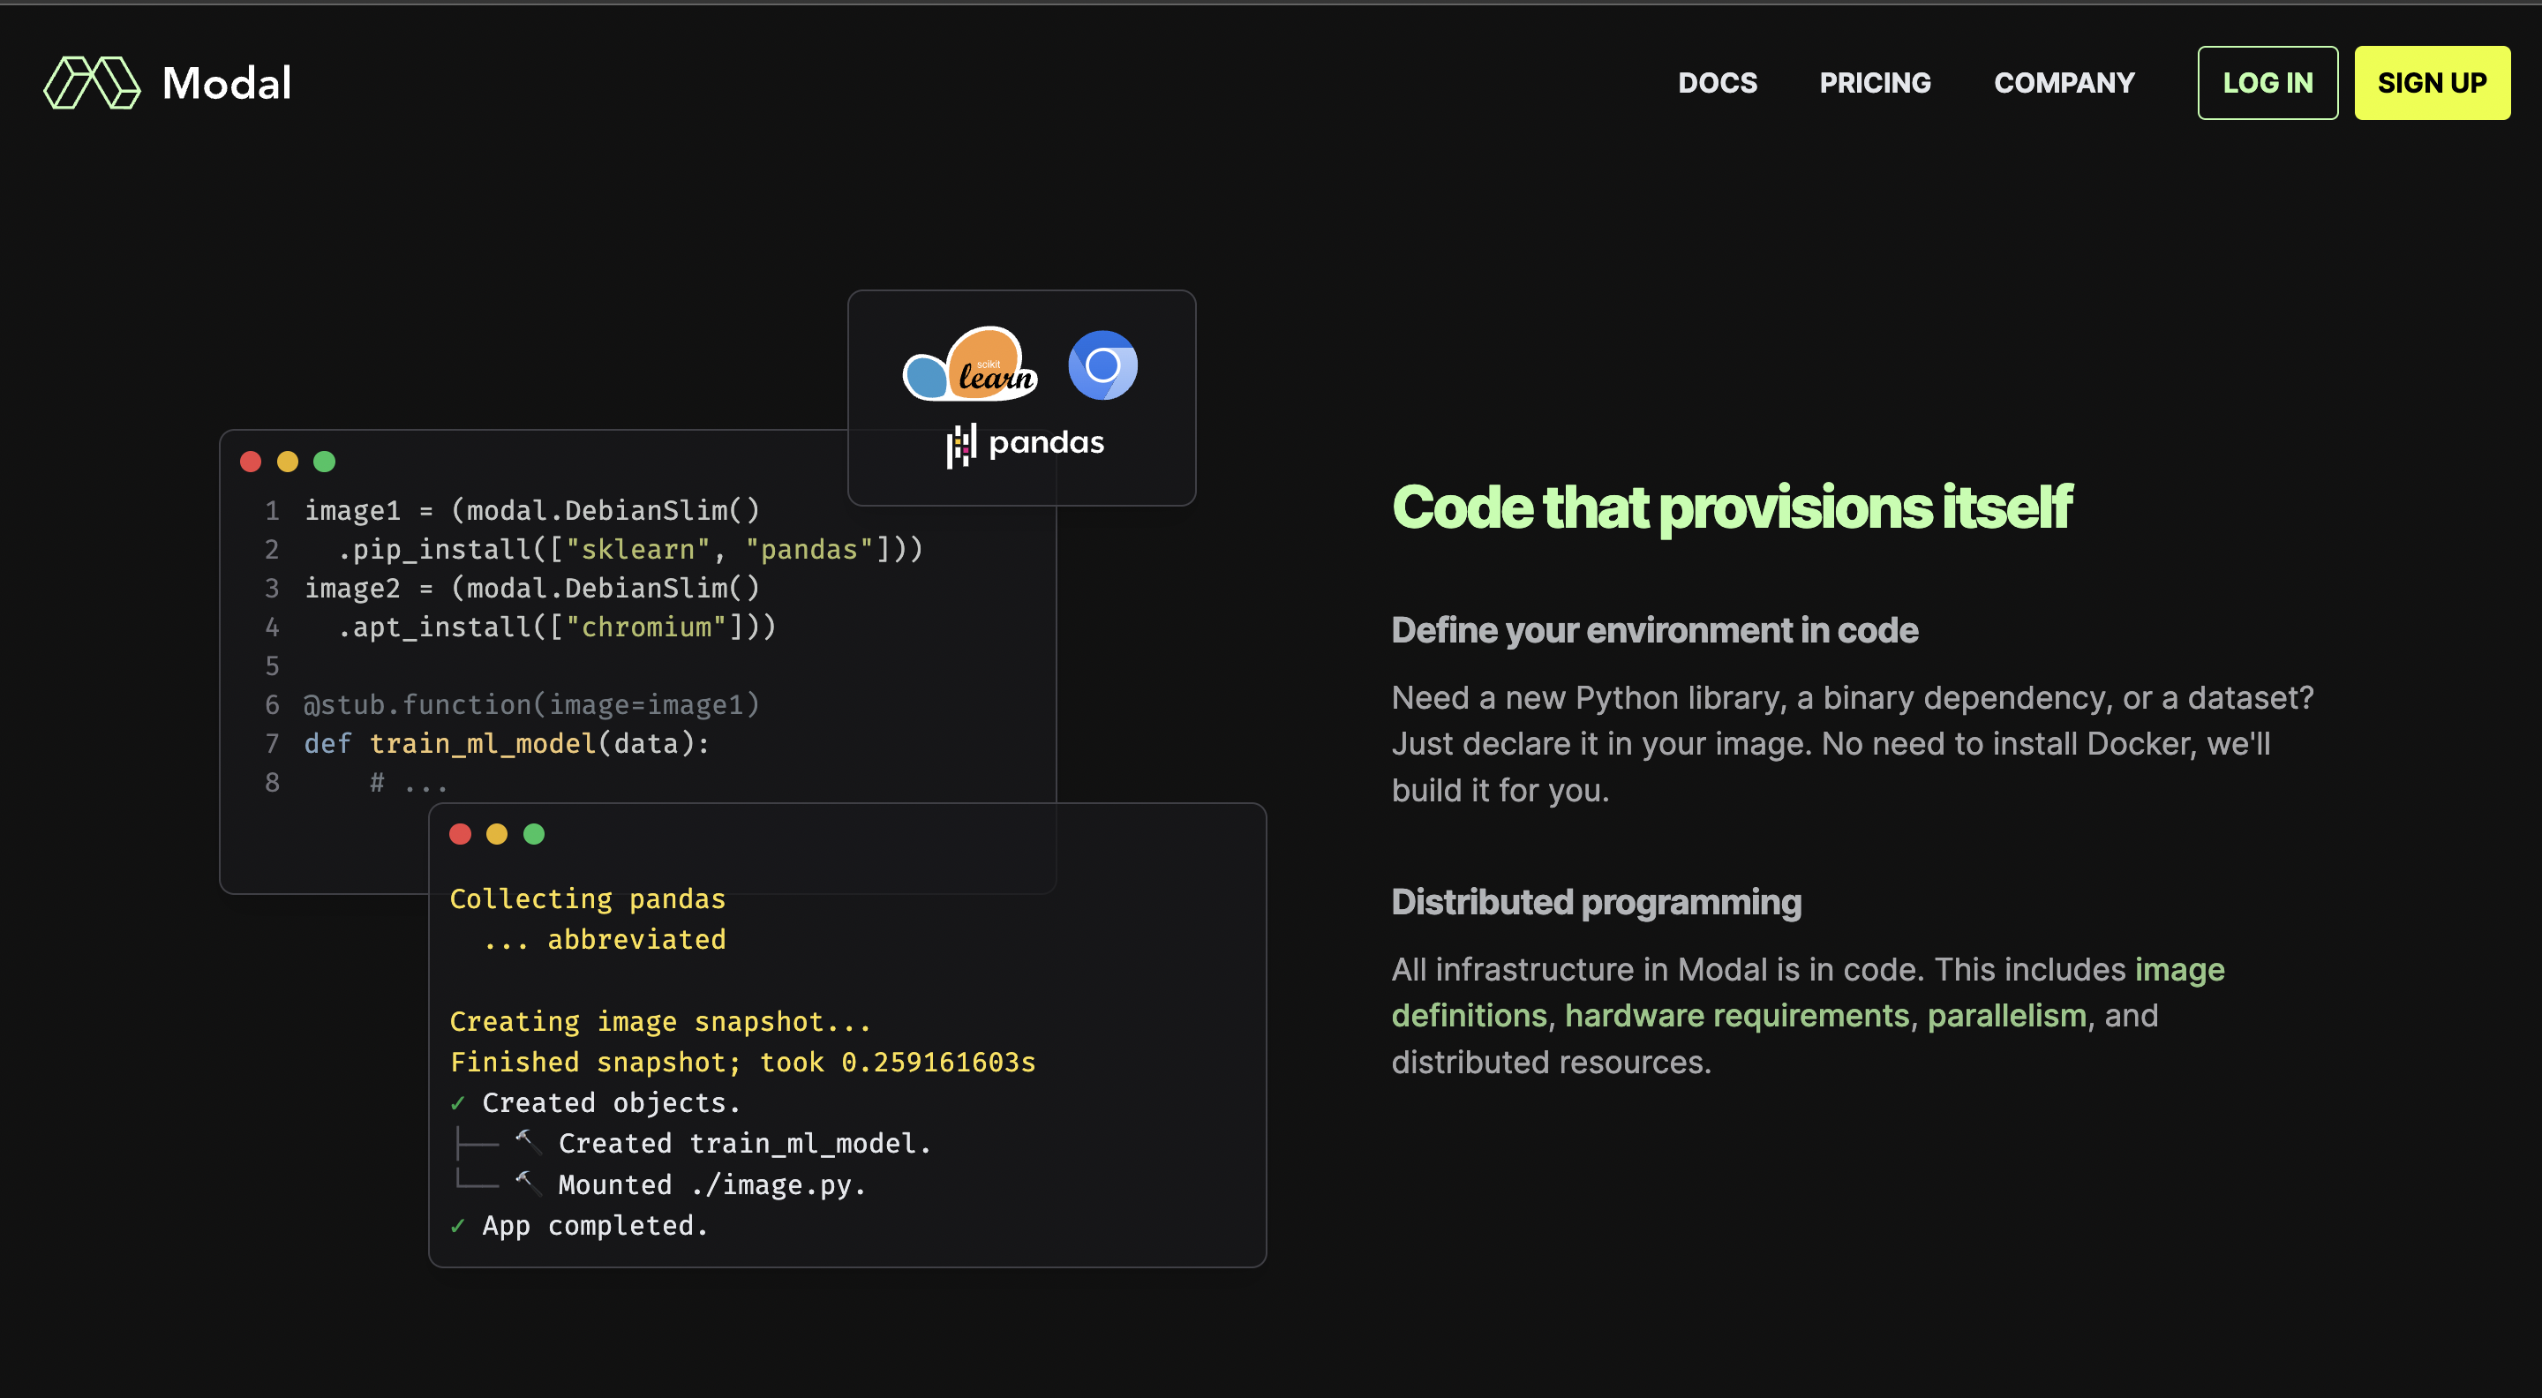
Task: Click the pandas logo
Action: 1026,444
